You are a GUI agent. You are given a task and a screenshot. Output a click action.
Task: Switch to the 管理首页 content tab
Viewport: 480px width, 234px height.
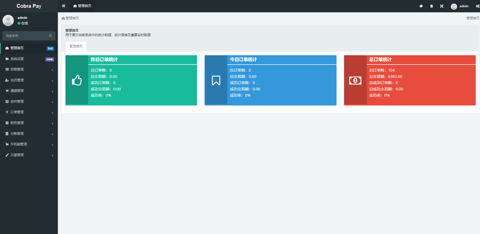point(76,46)
